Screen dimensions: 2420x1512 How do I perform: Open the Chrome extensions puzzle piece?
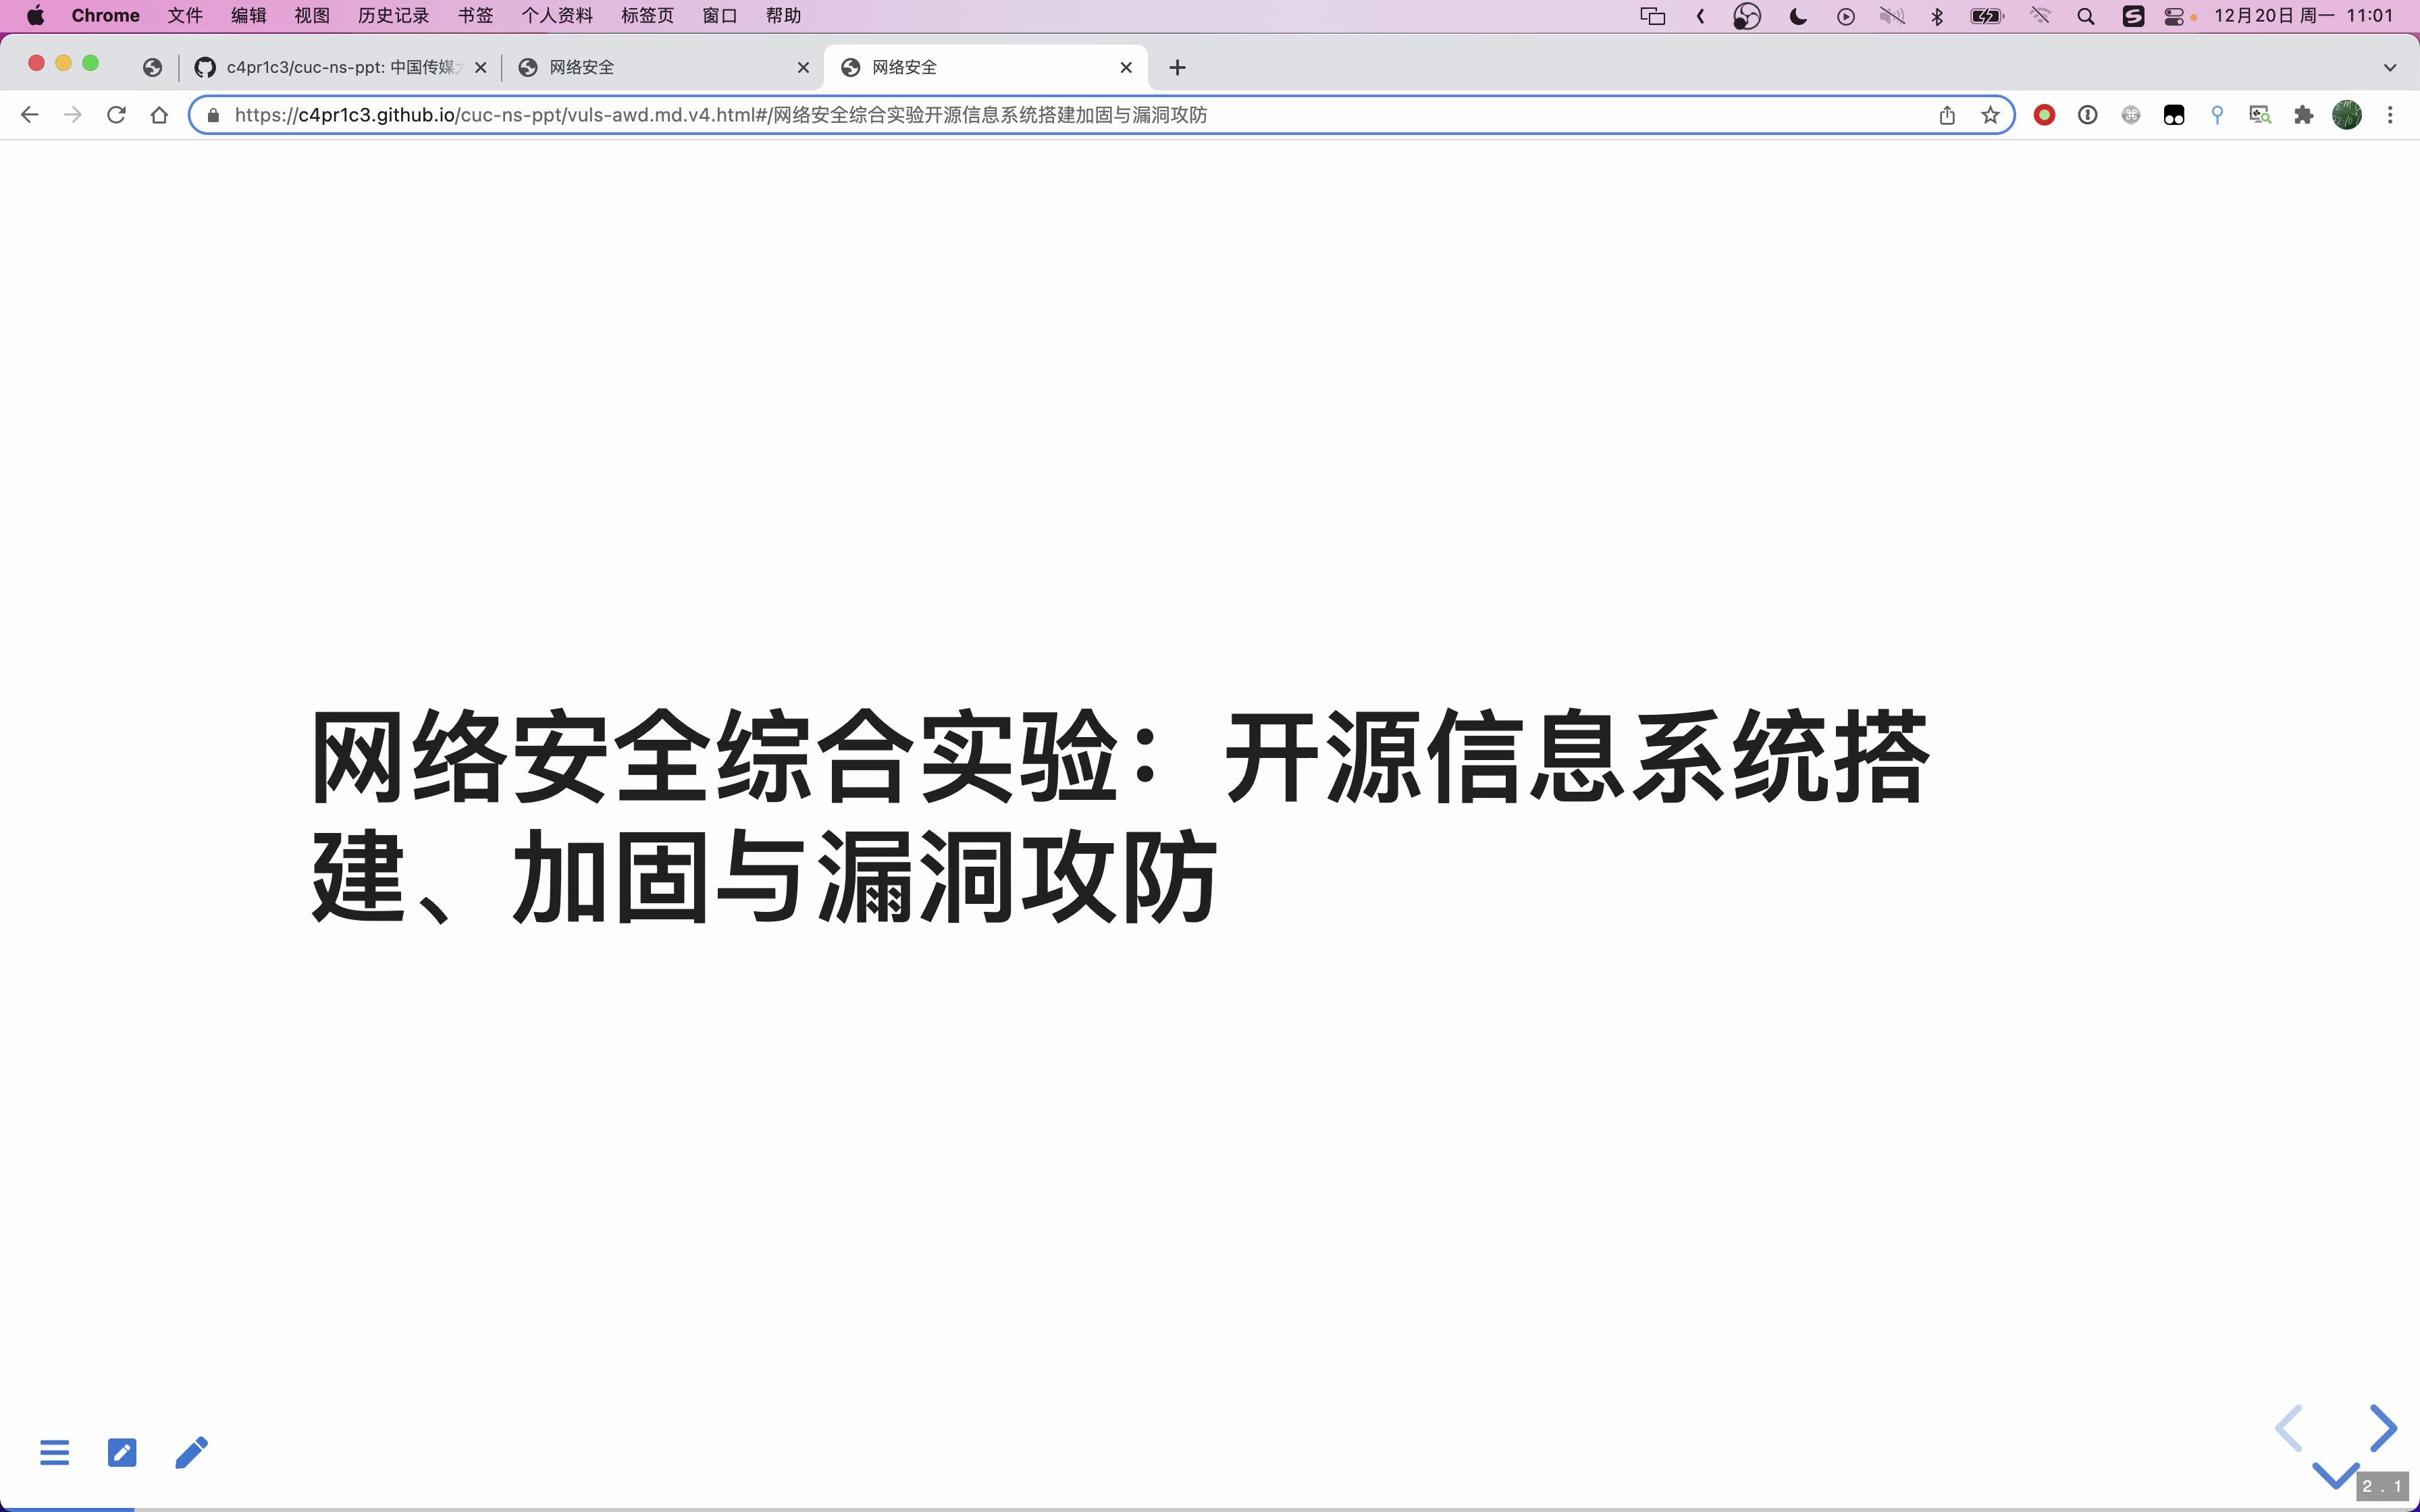pyautogui.click(x=2304, y=114)
